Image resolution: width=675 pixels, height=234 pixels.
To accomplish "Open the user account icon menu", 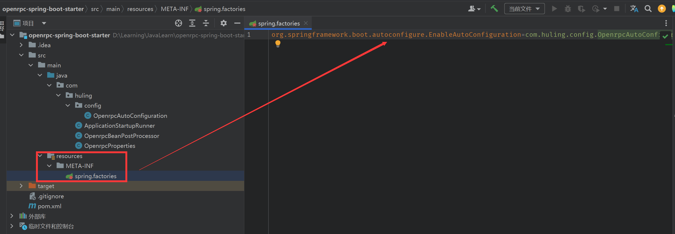I will click(x=474, y=9).
